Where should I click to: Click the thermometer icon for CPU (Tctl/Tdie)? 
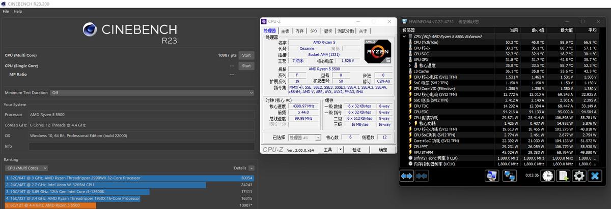click(x=410, y=42)
